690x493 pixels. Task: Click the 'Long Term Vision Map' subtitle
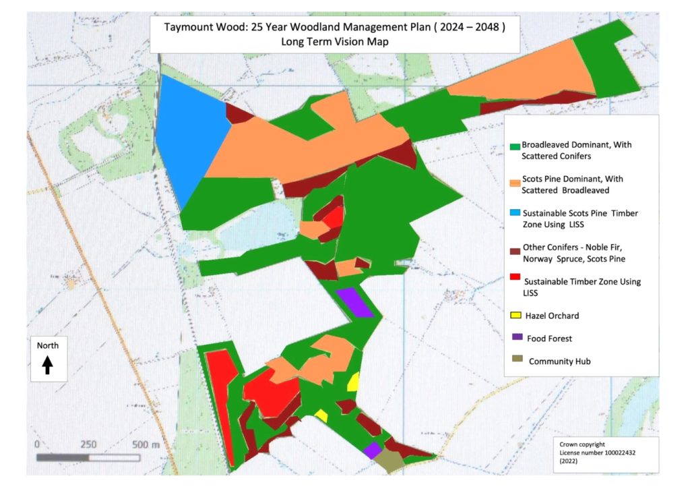pos(335,42)
